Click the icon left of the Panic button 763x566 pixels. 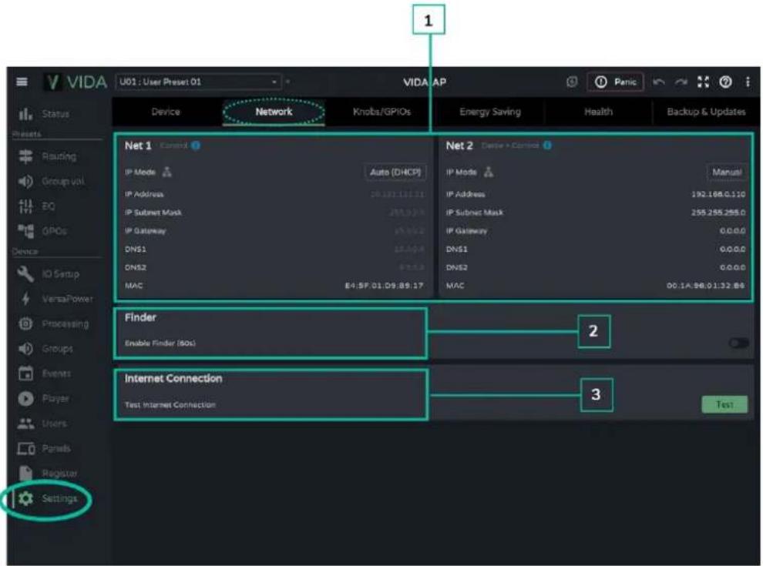click(572, 82)
